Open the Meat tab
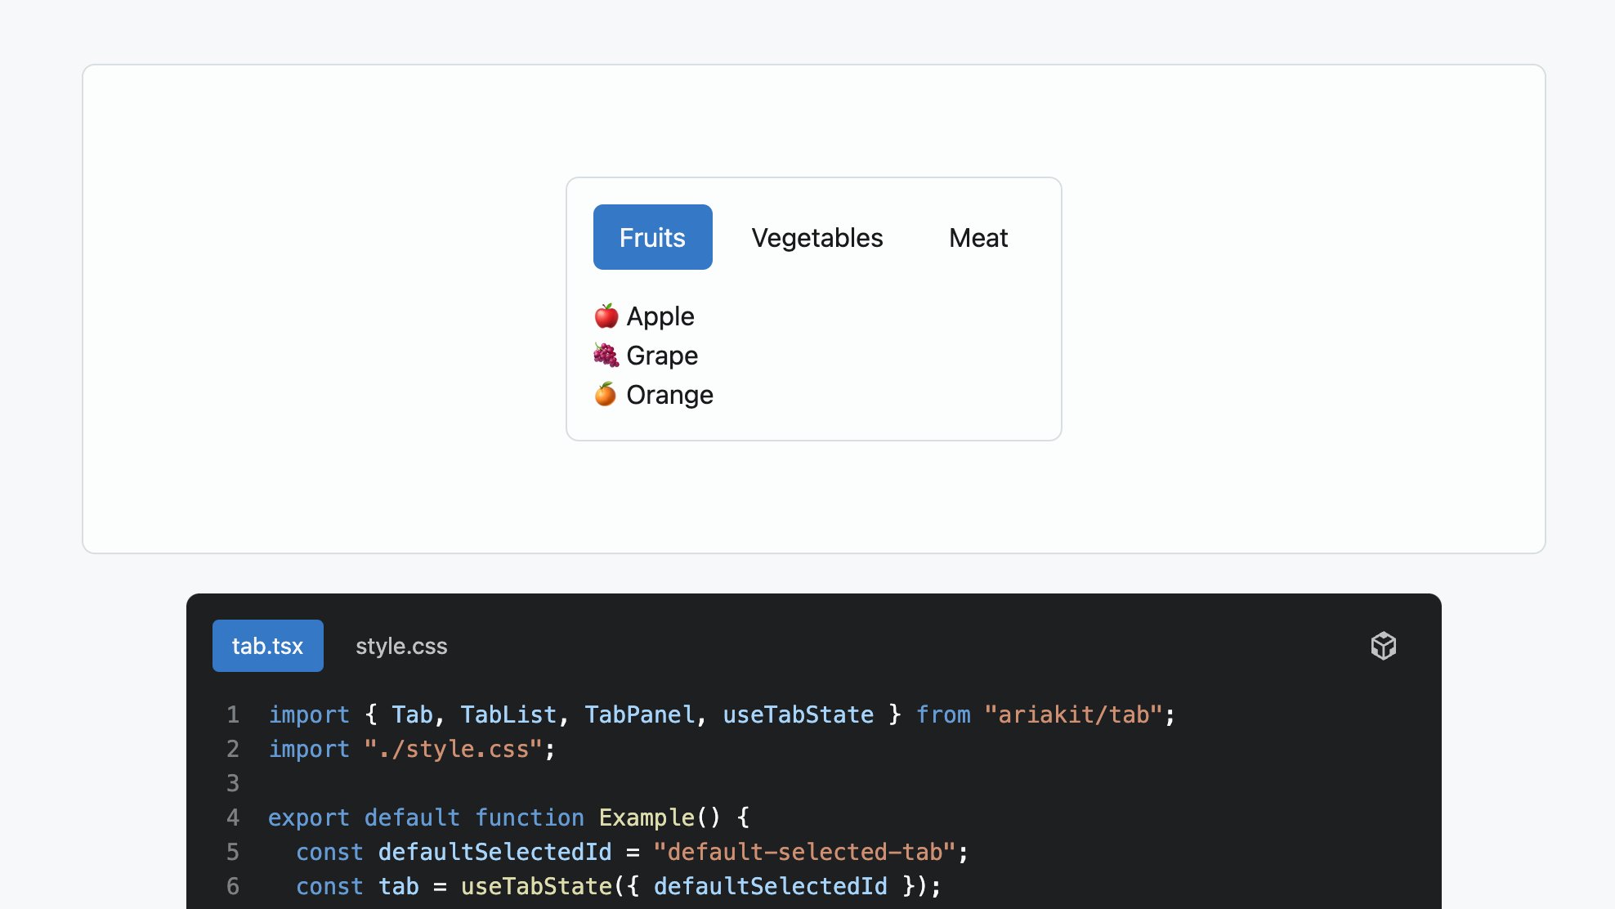 click(x=978, y=237)
